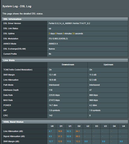Image resolution: width=129 pixels, height=144 pixels.
Task: Click the Line Stats section header
Action: (x=65, y=60)
